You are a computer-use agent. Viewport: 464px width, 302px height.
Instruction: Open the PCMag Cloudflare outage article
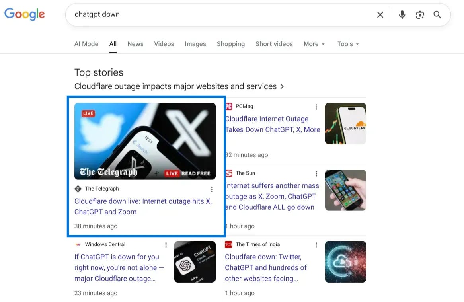click(273, 124)
